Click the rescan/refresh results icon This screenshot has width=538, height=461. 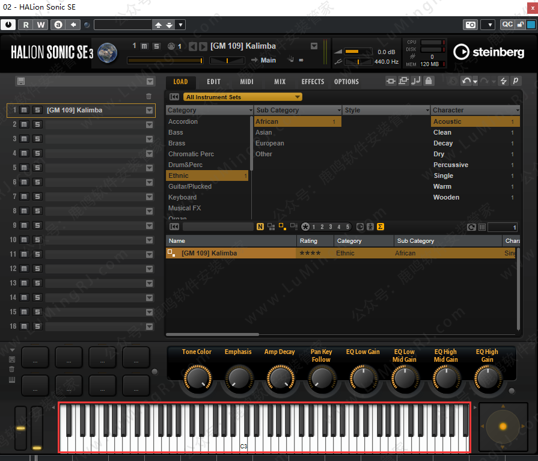(x=471, y=227)
